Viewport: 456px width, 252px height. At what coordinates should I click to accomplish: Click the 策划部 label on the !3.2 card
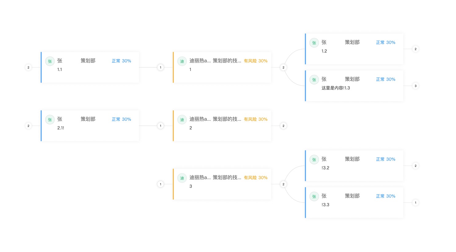[x=352, y=159]
